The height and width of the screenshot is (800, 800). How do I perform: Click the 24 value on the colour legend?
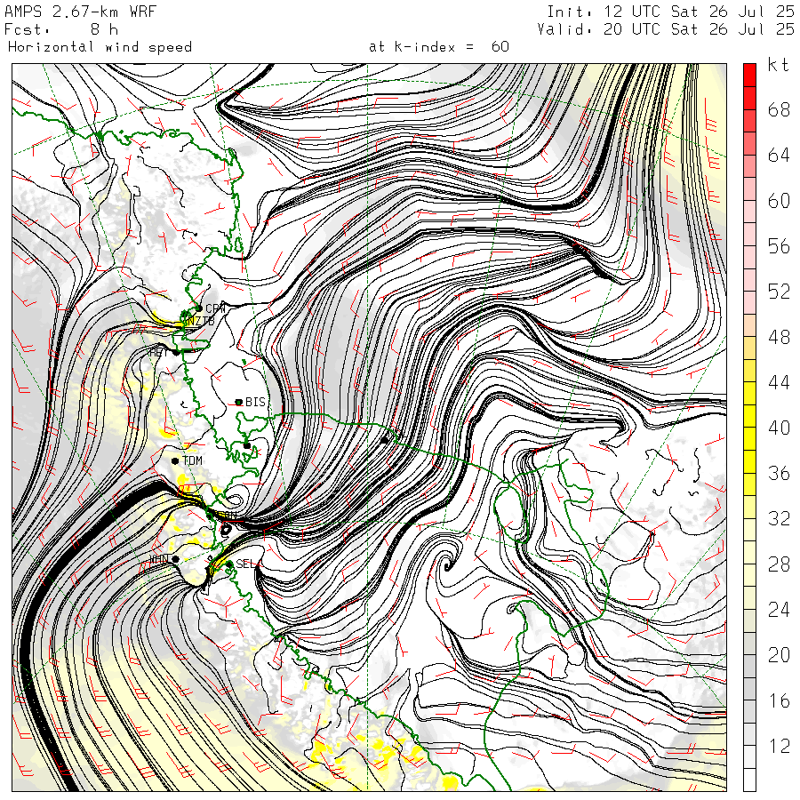click(x=779, y=609)
